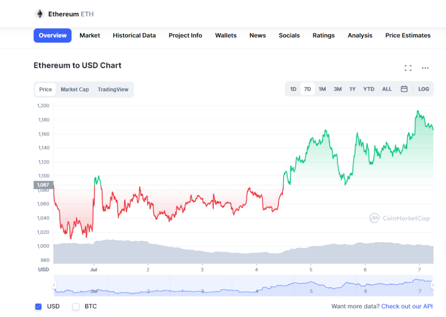The image size is (446, 317).
Task: Enable the BTC checkbox
Action: pyautogui.click(x=76, y=307)
